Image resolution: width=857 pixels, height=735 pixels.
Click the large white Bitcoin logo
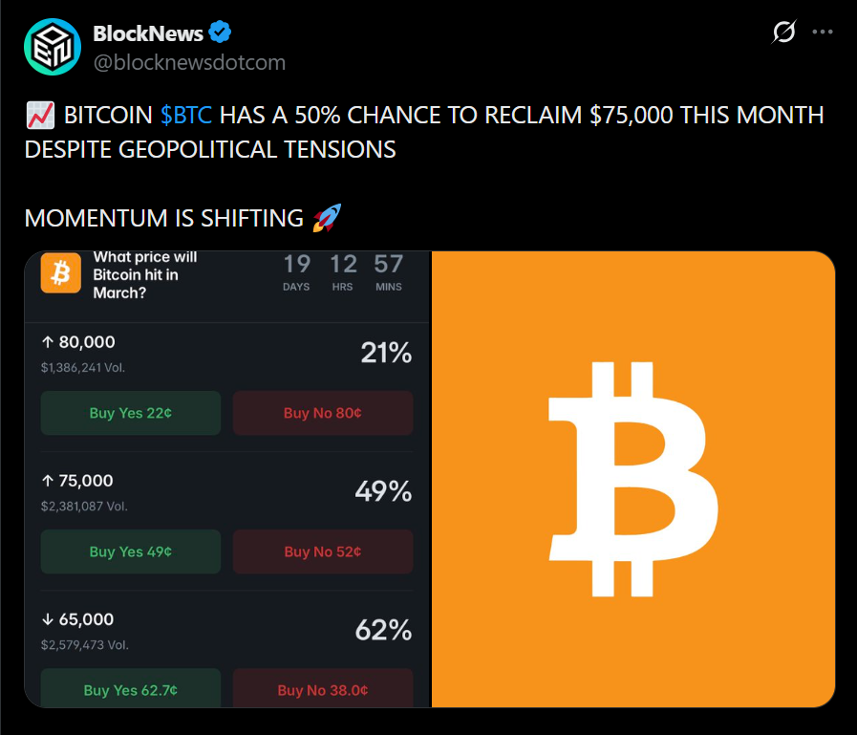[x=633, y=479]
